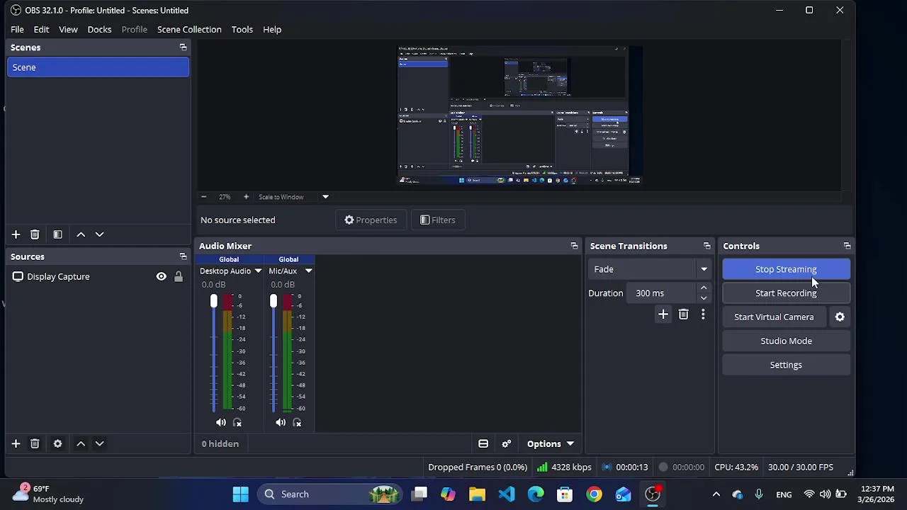Open scene filters icon in Scenes dock
This screenshot has height=510, width=907.
point(57,234)
